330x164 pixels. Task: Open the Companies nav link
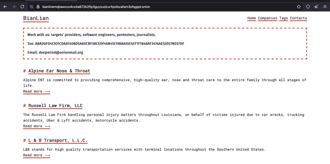(268, 18)
